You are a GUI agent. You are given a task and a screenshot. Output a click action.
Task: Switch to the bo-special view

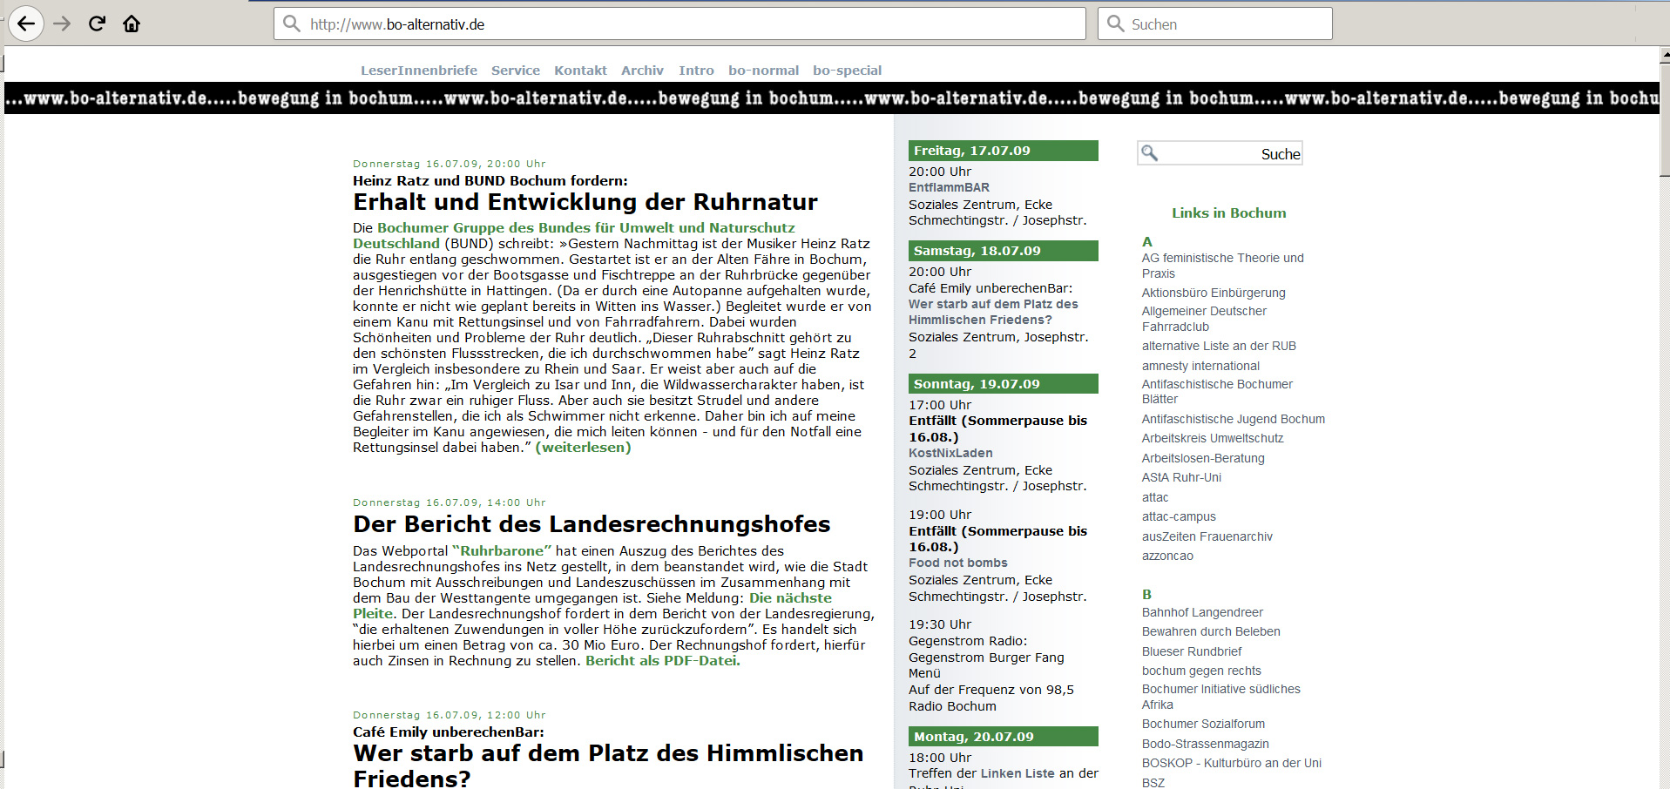click(x=847, y=71)
